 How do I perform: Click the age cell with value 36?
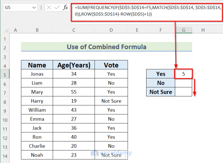(x=74, y=128)
